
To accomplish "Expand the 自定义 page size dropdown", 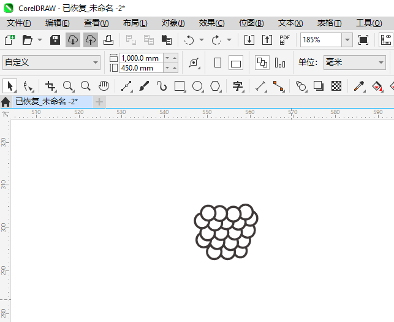I will pos(96,63).
